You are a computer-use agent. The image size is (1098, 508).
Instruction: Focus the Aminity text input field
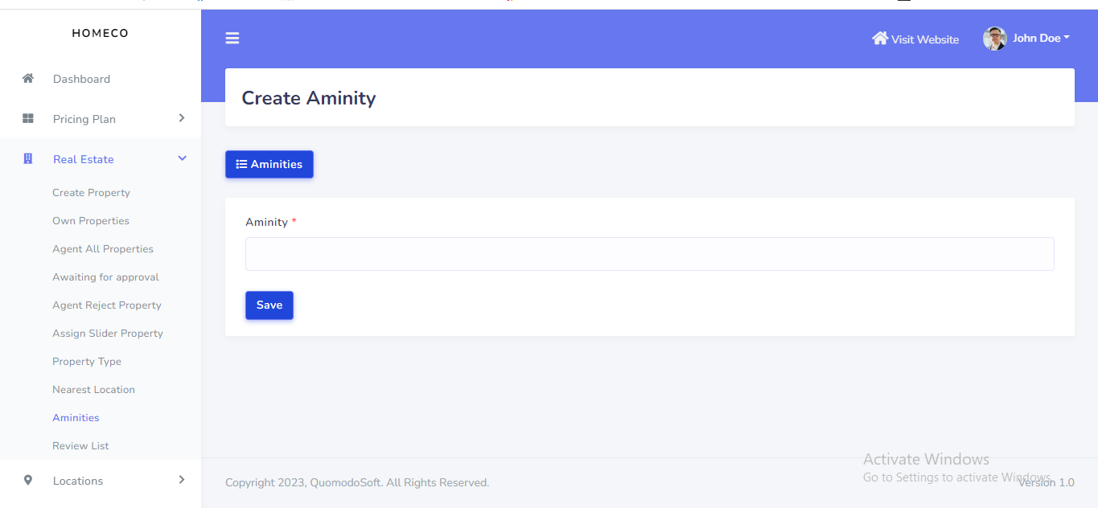click(649, 254)
